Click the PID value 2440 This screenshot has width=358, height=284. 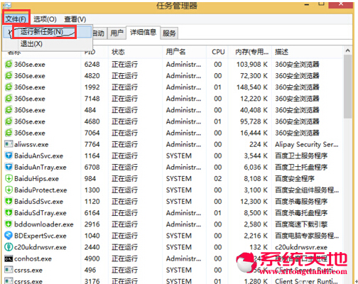click(x=92, y=247)
